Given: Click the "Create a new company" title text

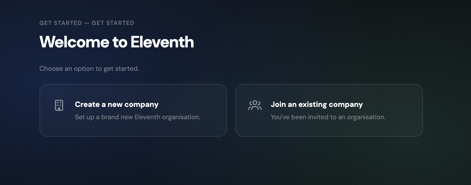Looking at the screenshot, I should [117, 105].
